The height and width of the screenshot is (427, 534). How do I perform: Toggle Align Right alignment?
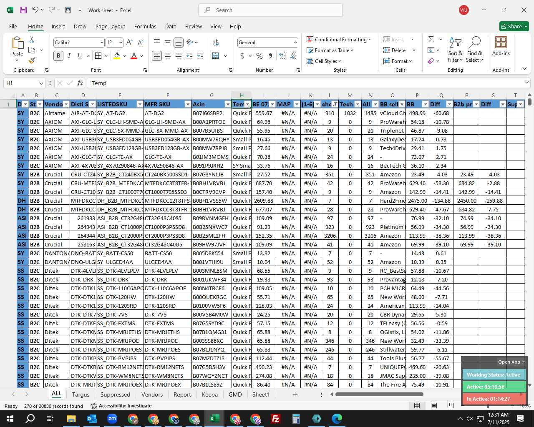[x=179, y=56]
